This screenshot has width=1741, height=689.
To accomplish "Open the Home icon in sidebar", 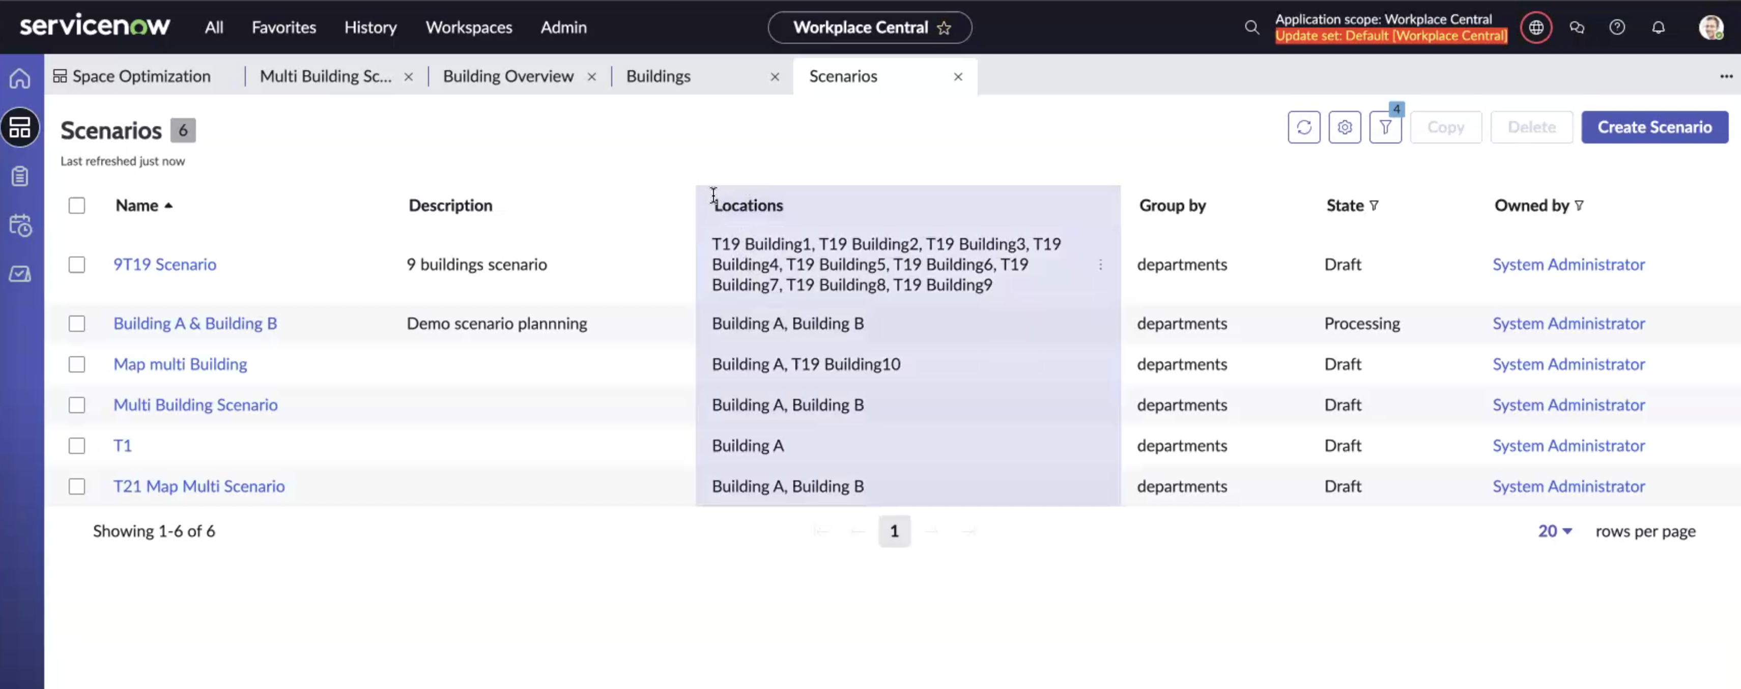I will [20, 78].
